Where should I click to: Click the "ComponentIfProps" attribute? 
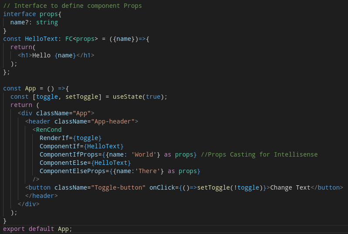(69, 154)
